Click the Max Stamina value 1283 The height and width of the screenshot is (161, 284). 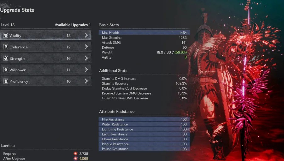click(183, 37)
